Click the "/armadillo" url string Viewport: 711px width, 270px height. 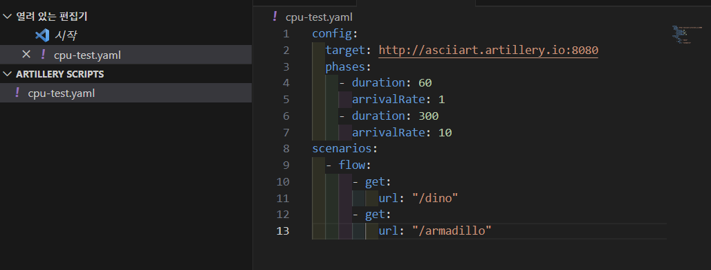(x=452, y=231)
